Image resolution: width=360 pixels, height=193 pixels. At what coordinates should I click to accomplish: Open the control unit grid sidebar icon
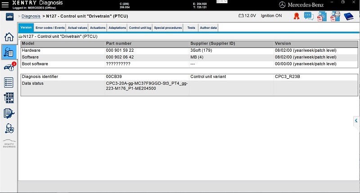click(x=9, y=98)
